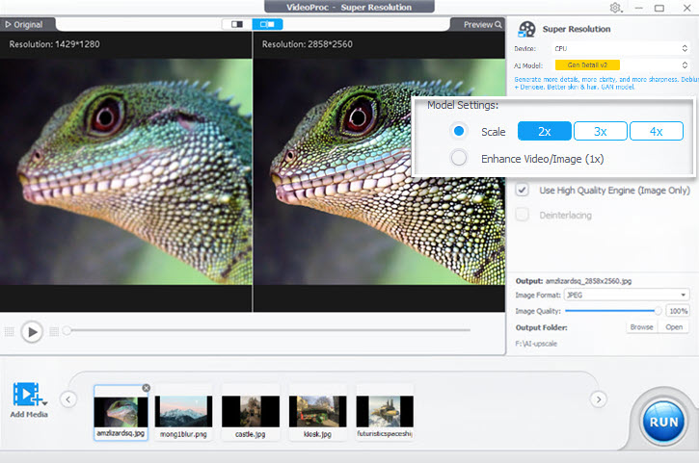This screenshot has height=463, width=699.
Task: Click the Add Media icon
Action: pyautogui.click(x=27, y=395)
